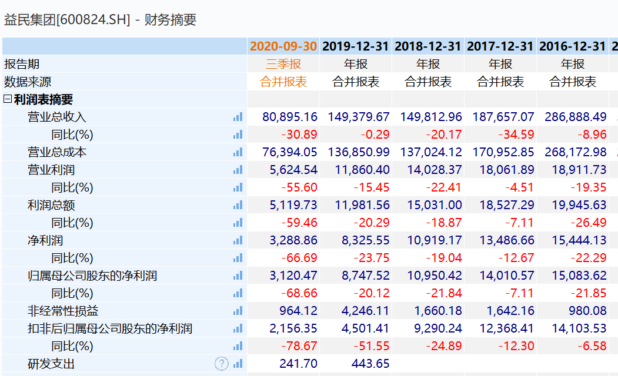618x376 pixels.
Task: Click 合并报表 under 2017-12-31
Action: 500,82
